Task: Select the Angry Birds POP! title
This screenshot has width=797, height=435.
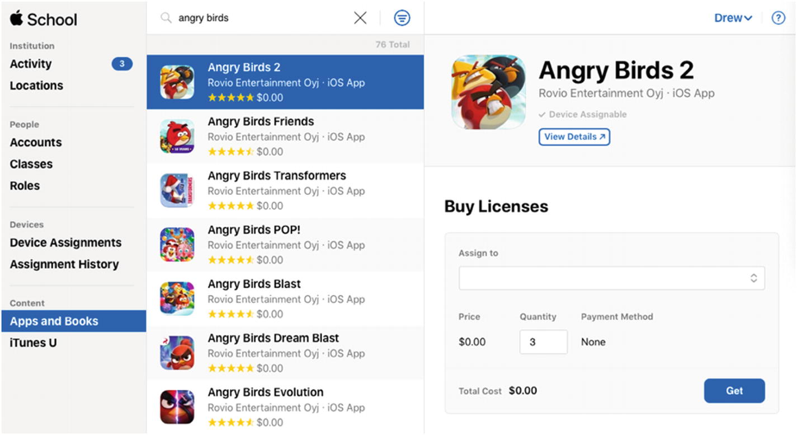Action: click(254, 230)
